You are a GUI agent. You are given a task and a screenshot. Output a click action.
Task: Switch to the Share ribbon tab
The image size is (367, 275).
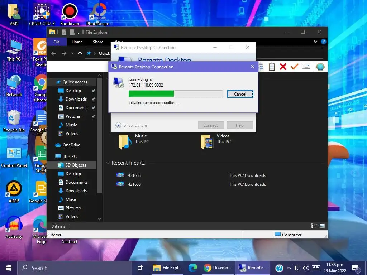click(x=98, y=42)
